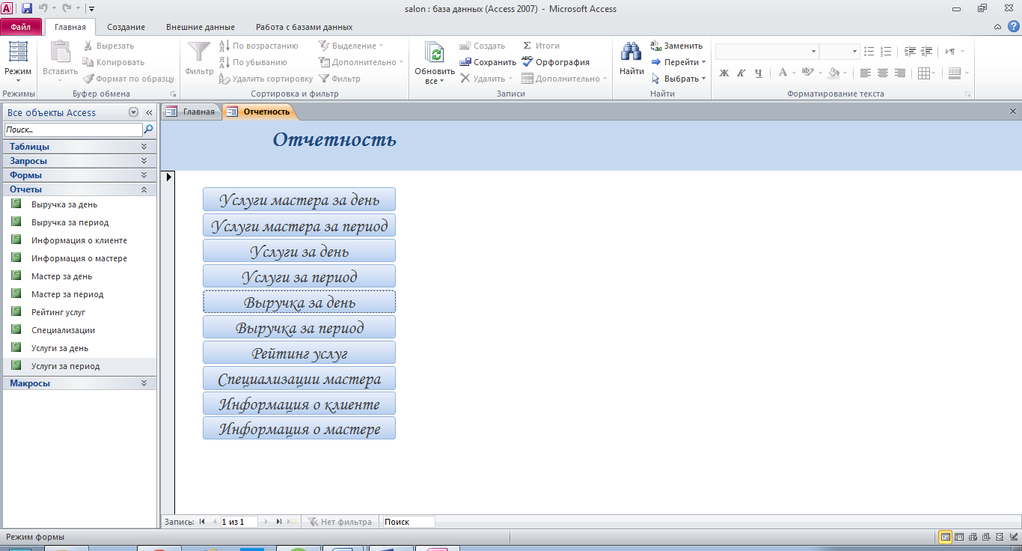This screenshot has height=551, width=1022.
Task: Toggle underline Ч formatting
Action: pyautogui.click(x=758, y=73)
